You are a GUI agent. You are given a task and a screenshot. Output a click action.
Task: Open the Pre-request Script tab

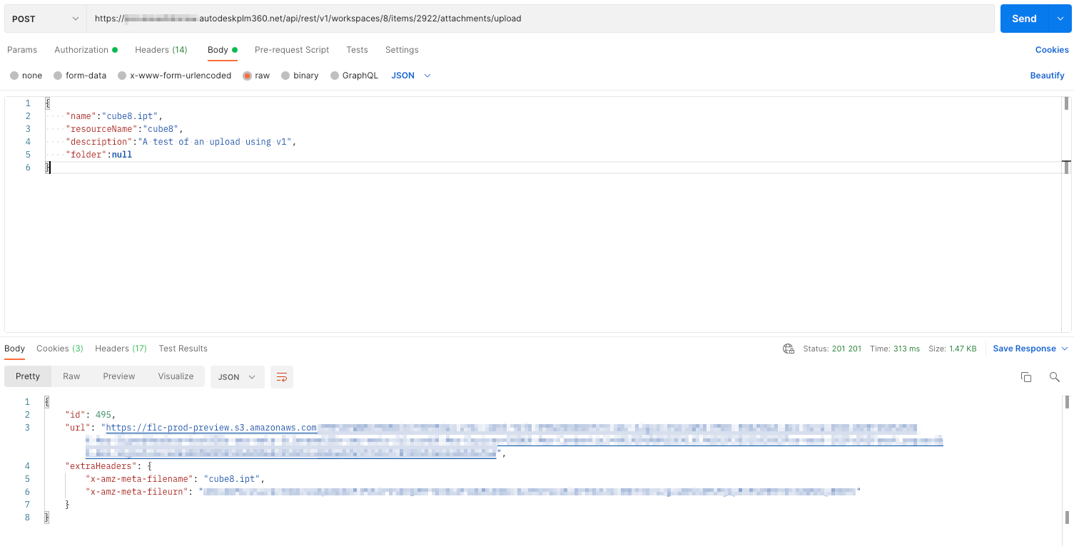tap(292, 50)
